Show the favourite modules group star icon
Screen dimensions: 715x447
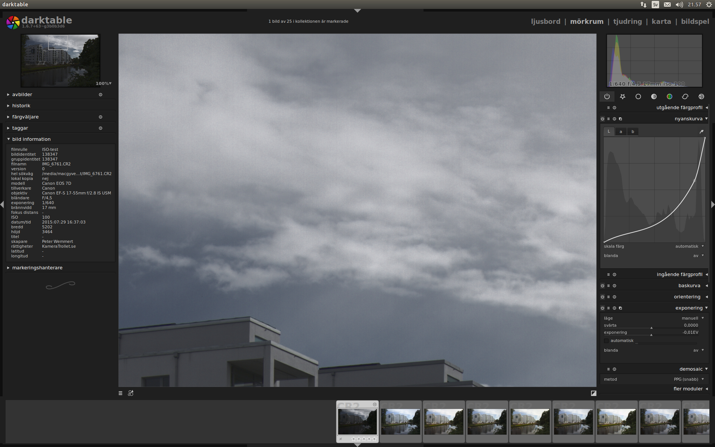coord(622,96)
